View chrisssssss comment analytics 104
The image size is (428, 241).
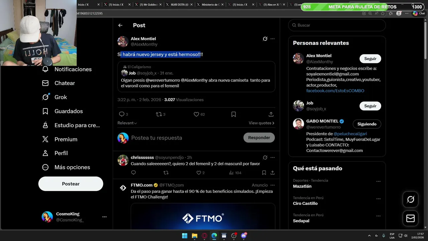click(x=235, y=173)
